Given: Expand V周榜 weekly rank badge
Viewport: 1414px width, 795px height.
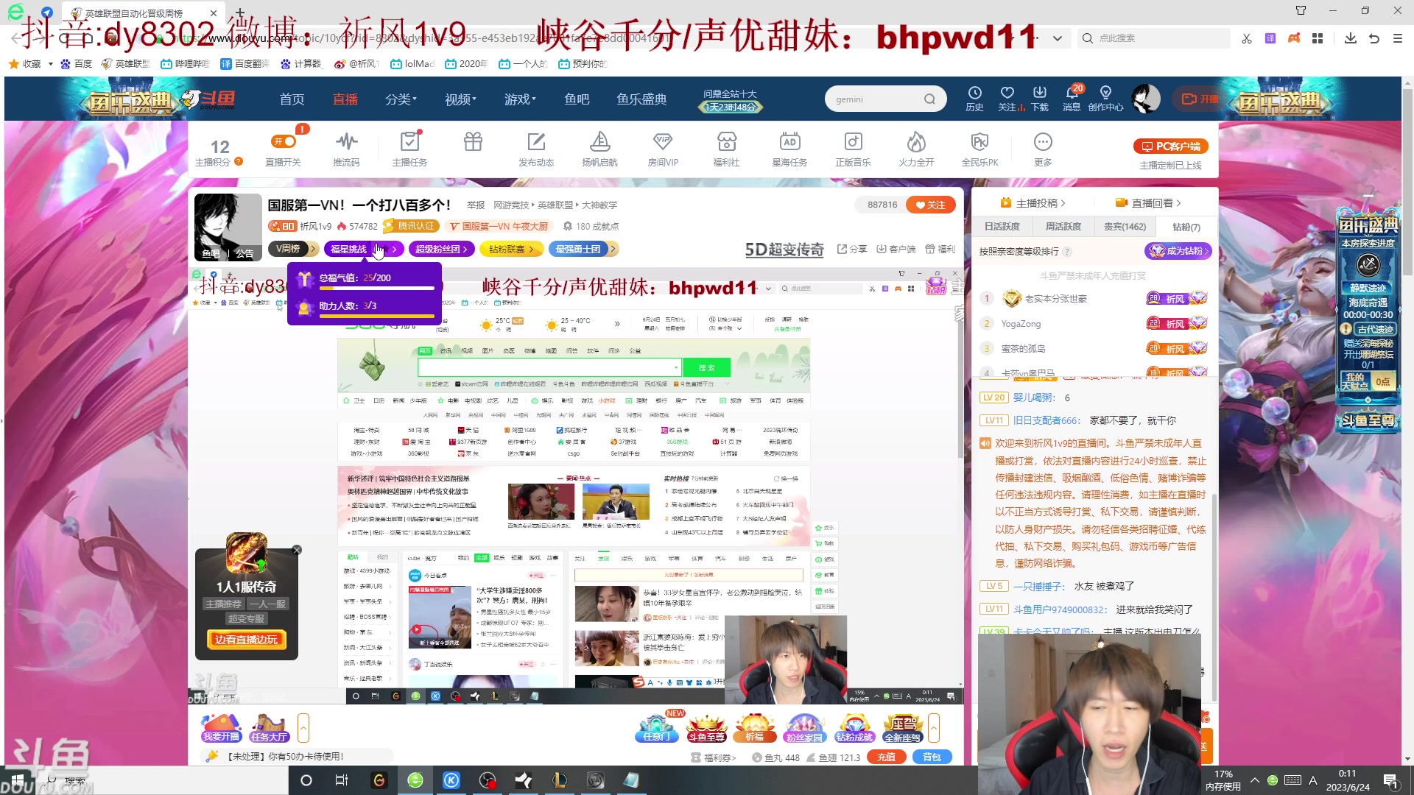Looking at the screenshot, I should click(x=292, y=249).
